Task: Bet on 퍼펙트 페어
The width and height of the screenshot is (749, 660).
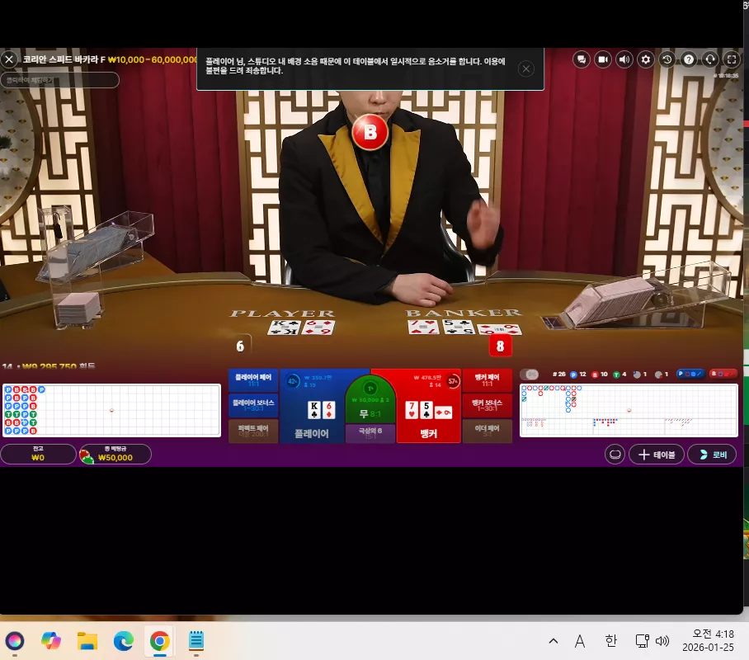Action: (253, 431)
